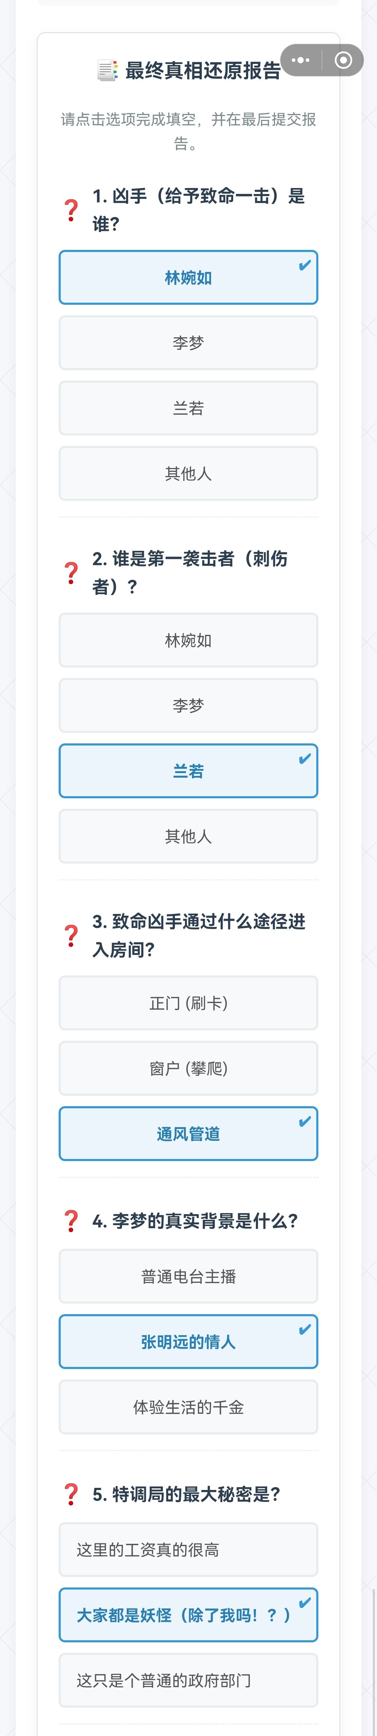Click red question mark beside question 5
Image resolution: width=377 pixels, height=1736 pixels.
pos(71,1494)
